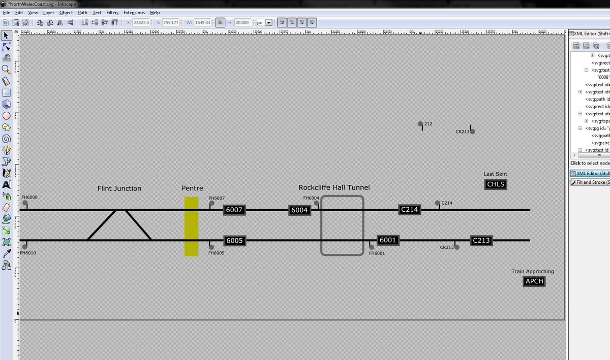This screenshot has height=360, width=610.
Task: Select the 3D Box tool
Action: [7, 104]
